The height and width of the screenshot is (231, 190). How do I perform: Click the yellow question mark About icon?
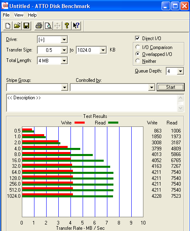pyautogui.click(x=67, y=26)
